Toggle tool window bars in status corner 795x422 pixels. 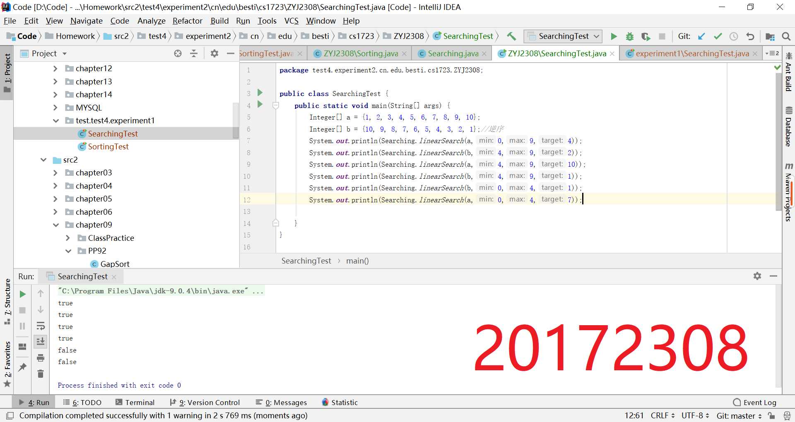point(10,415)
